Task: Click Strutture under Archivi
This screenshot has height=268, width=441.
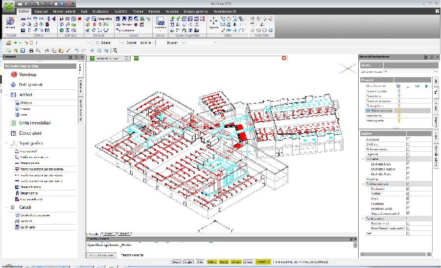Action: click(x=26, y=103)
